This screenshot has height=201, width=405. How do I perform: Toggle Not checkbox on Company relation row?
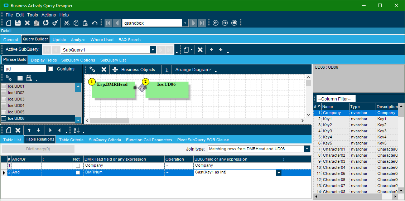[78, 166]
